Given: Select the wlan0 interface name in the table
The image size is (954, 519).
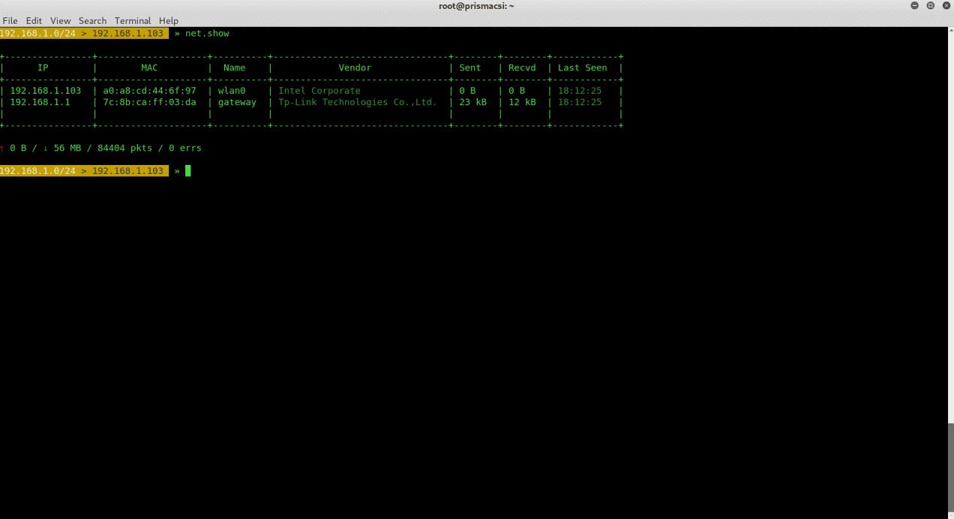Looking at the screenshot, I should (231, 90).
